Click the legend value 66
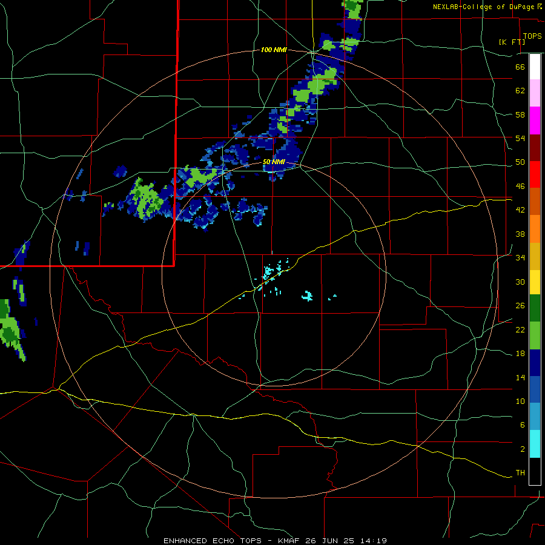Image resolution: width=545 pixels, height=545 pixels. pyautogui.click(x=520, y=67)
